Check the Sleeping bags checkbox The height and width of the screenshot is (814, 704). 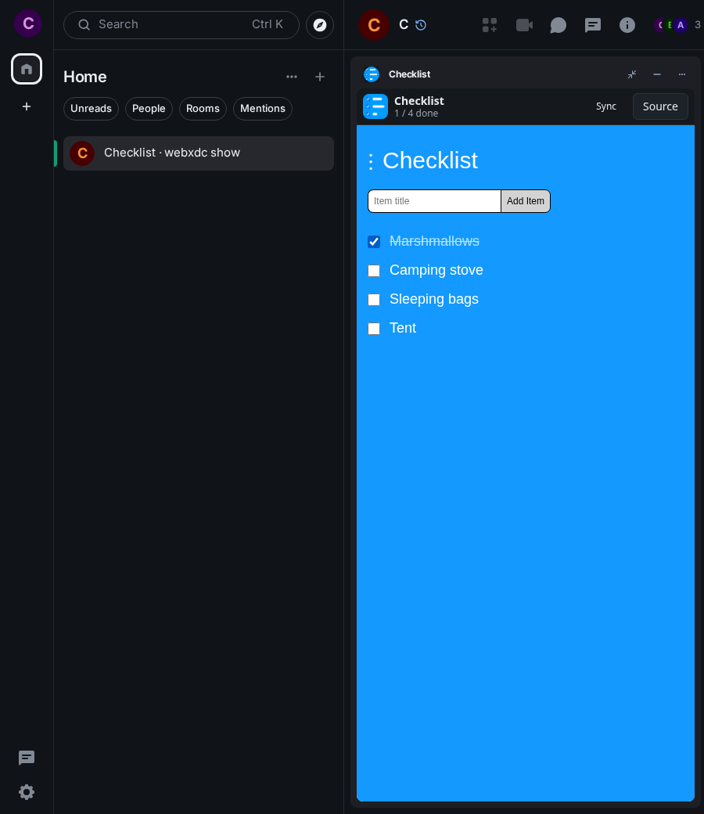(374, 300)
